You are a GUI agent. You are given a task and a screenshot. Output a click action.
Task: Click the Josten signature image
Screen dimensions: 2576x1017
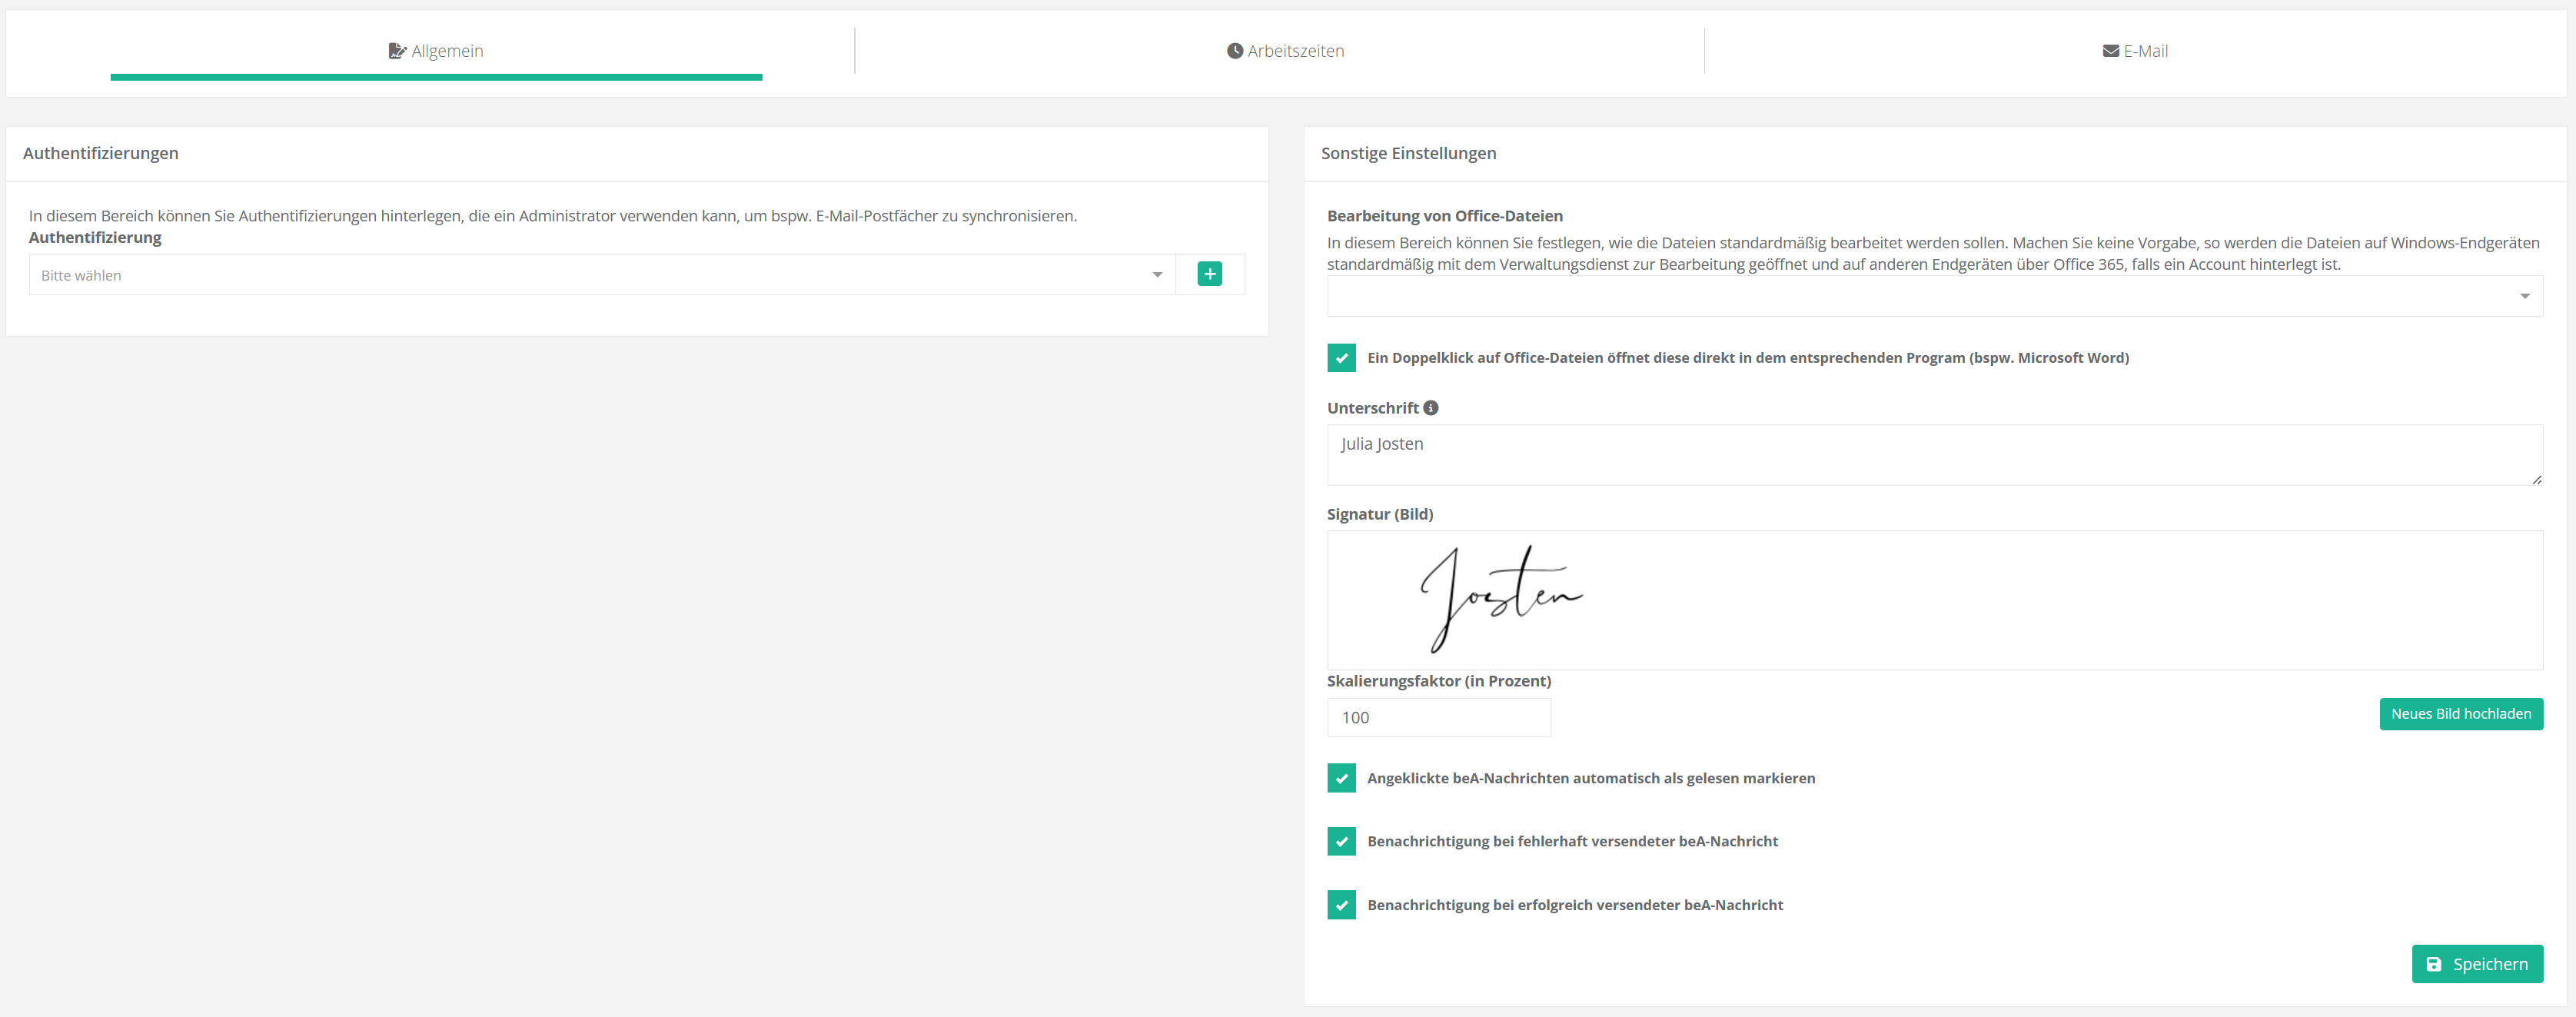[x=1500, y=598]
